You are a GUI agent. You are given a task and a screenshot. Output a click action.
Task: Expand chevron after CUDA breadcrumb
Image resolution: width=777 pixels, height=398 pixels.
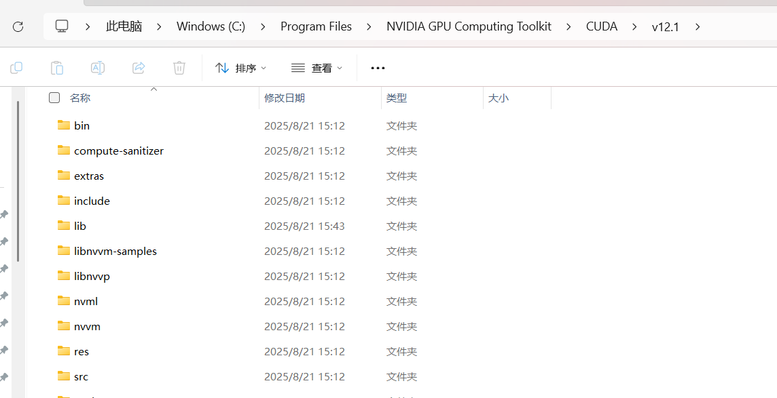[x=635, y=26]
